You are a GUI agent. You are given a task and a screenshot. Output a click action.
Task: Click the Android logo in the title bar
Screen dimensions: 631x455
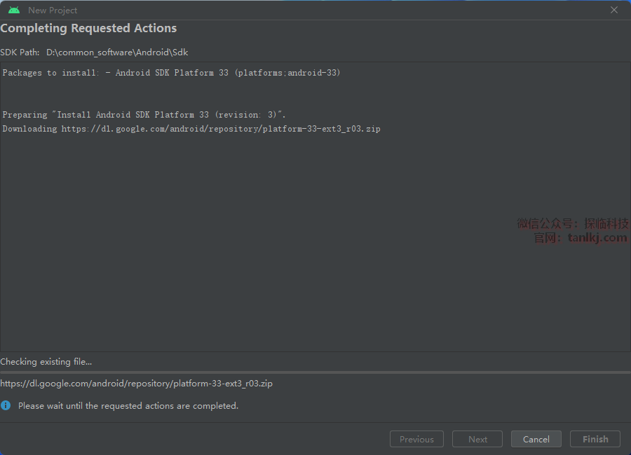coord(14,10)
